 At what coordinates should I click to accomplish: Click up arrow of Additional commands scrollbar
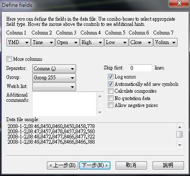100,96
